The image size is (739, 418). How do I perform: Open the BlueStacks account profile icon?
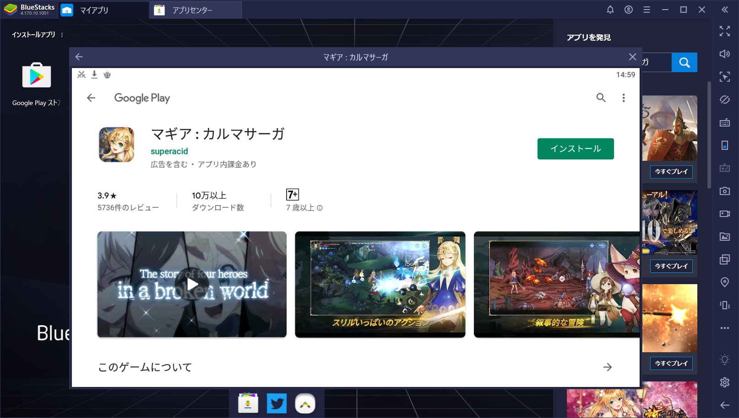[629, 10]
